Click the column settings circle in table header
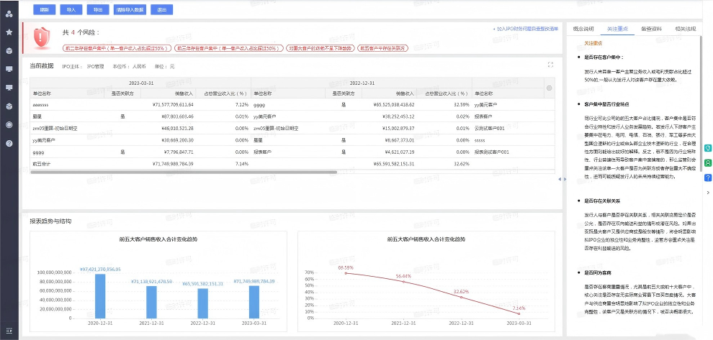Viewport: 713px width, 340px height. 550,88
